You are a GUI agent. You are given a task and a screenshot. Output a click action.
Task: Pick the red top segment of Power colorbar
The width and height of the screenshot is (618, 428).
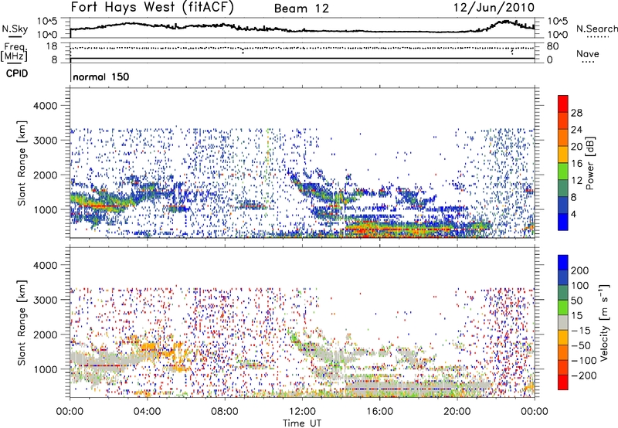(563, 104)
